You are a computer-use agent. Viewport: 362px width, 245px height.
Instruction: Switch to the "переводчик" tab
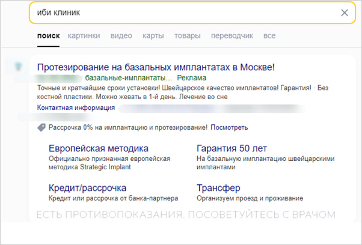[232, 36]
